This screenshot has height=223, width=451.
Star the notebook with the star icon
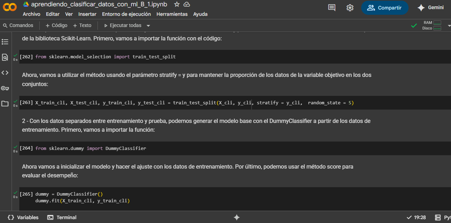tap(177, 4)
